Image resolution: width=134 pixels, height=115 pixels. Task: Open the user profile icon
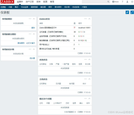pyautogui.click(x=127, y=2)
